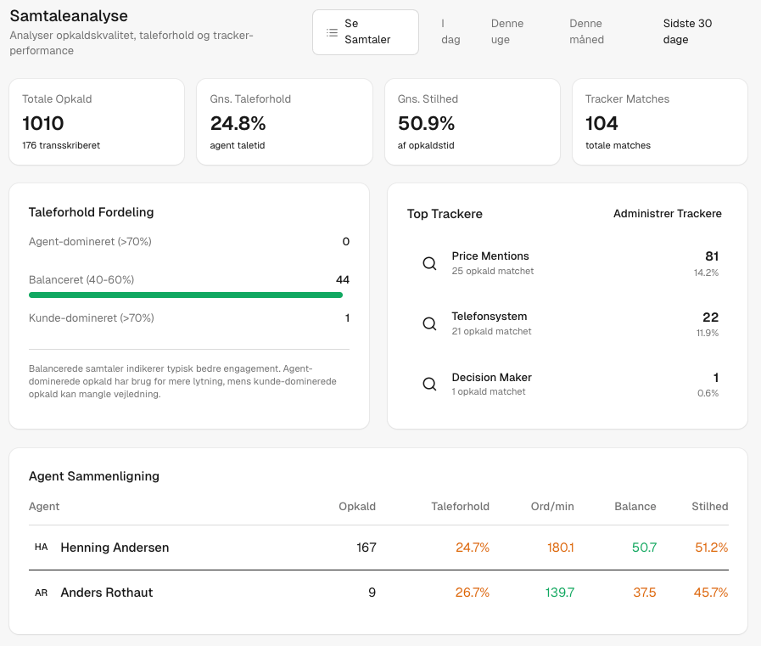Choose Denne måned as time range

(x=586, y=31)
